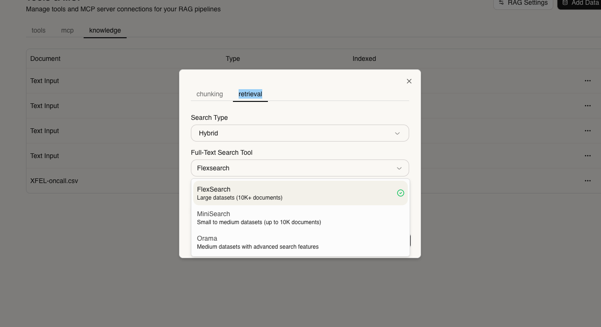Click the green checkmark beside FlexSearch

coord(400,193)
